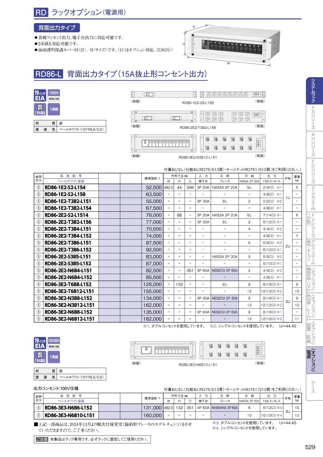This screenshot has width=323, height=457.
Task: Click the circled 5 icon for RD86-1E2-S2-L154
Action: 38,188
